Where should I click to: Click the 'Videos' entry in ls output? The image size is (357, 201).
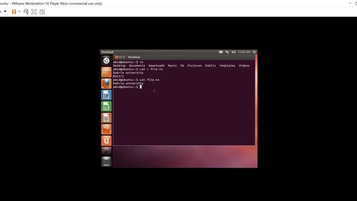(x=244, y=66)
